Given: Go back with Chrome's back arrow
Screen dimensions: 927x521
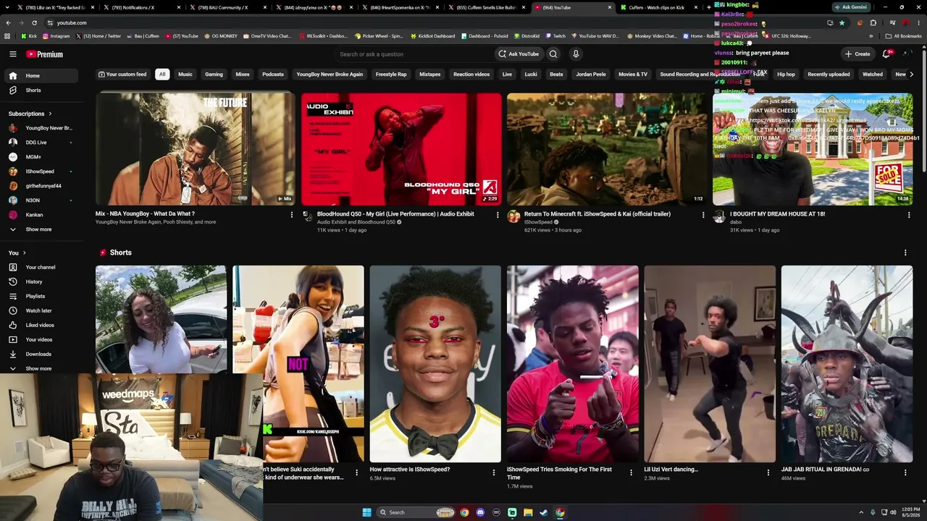Looking at the screenshot, I should point(8,22).
